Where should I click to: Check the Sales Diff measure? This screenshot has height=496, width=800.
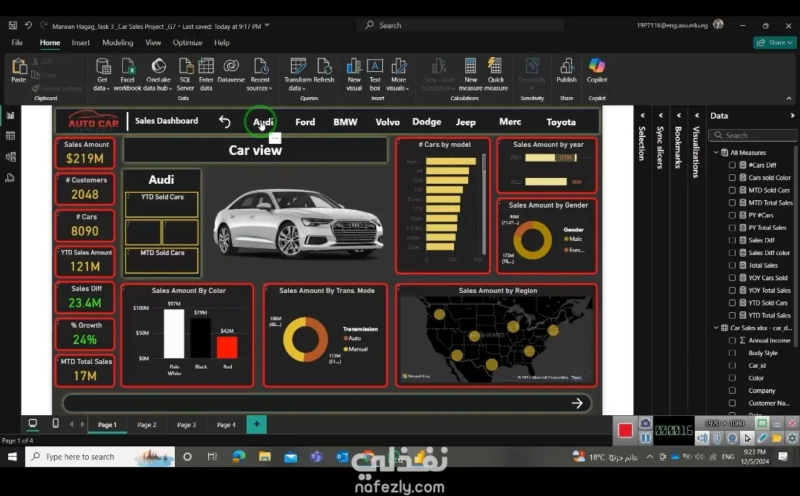click(x=732, y=240)
